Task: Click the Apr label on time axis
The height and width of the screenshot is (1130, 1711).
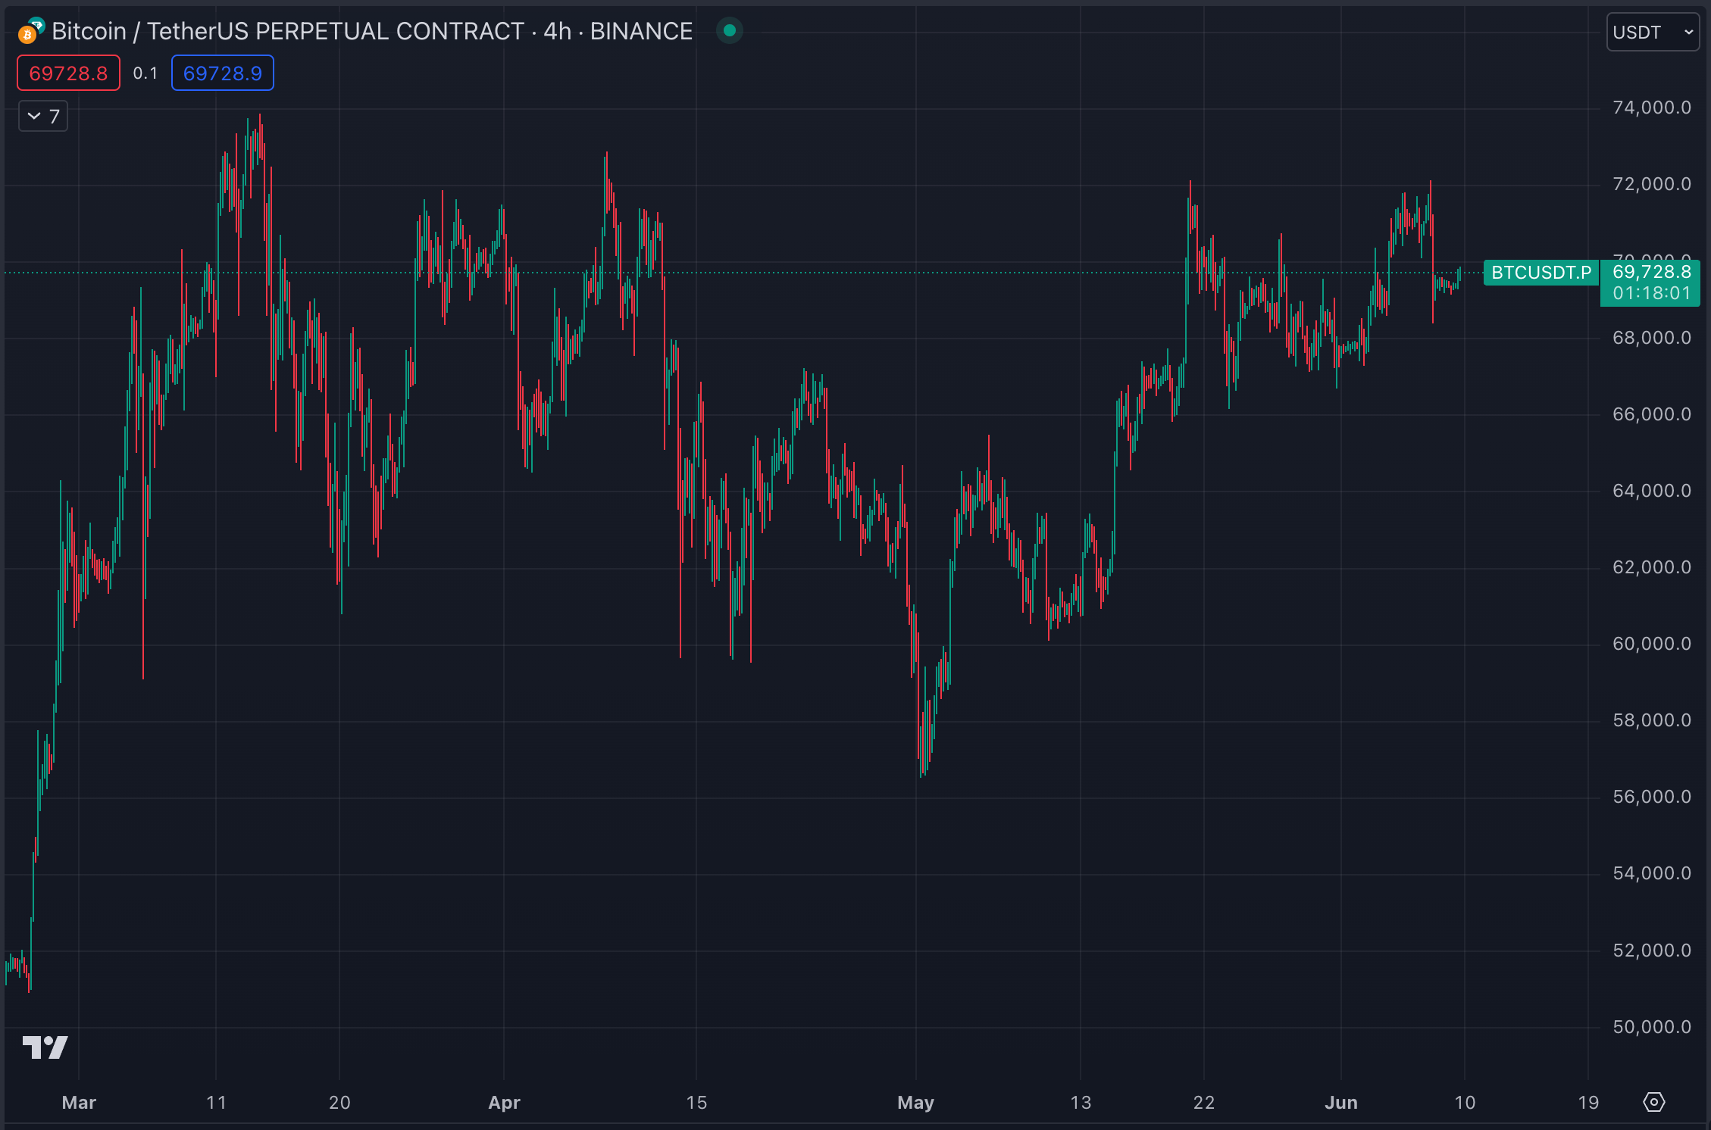Action: [504, 1102]
